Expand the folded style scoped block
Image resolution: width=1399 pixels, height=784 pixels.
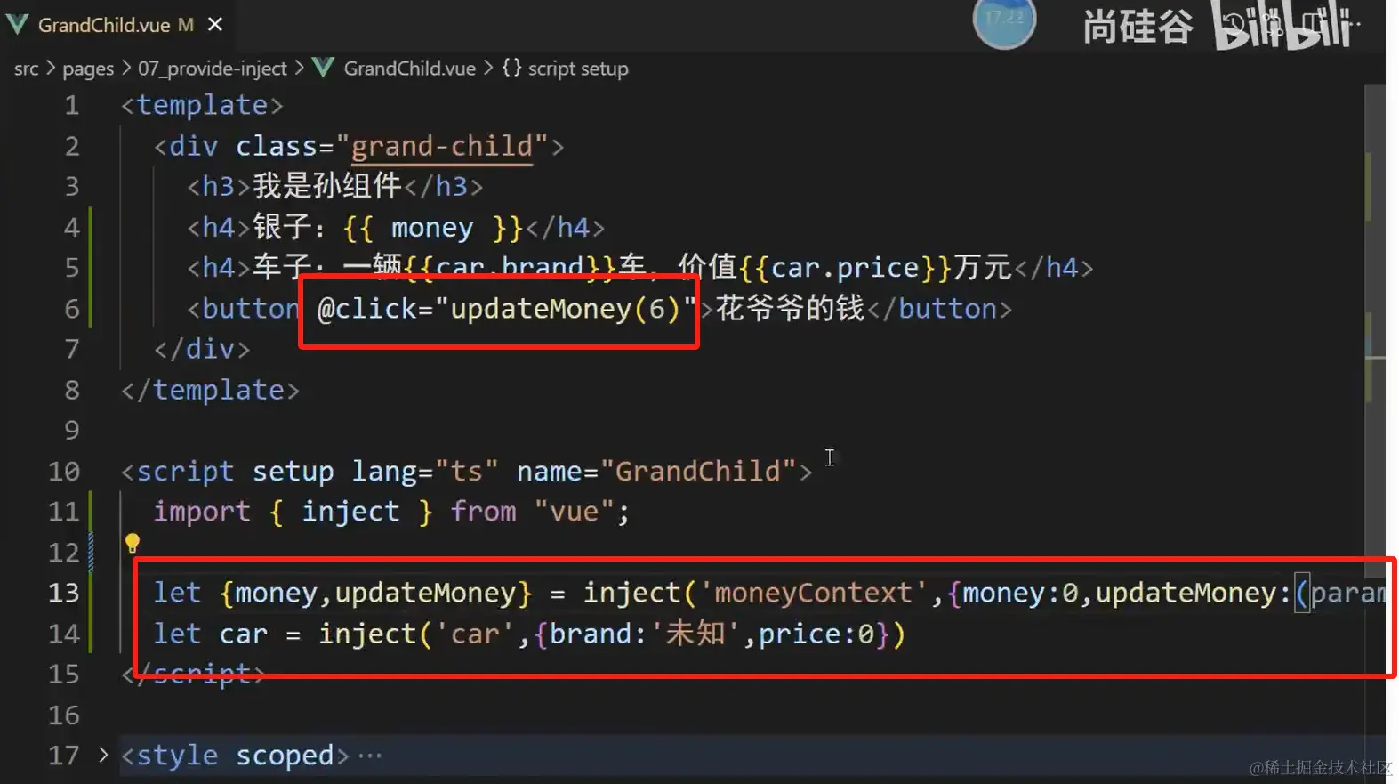pyautogui.click(x=103, y=756)
